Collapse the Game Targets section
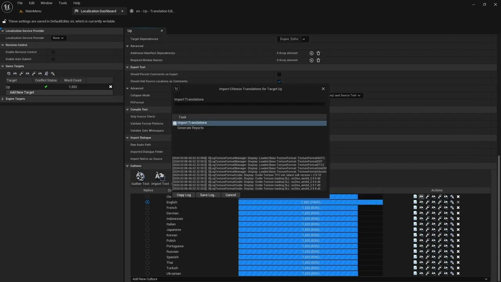 [x=3, y=66]
